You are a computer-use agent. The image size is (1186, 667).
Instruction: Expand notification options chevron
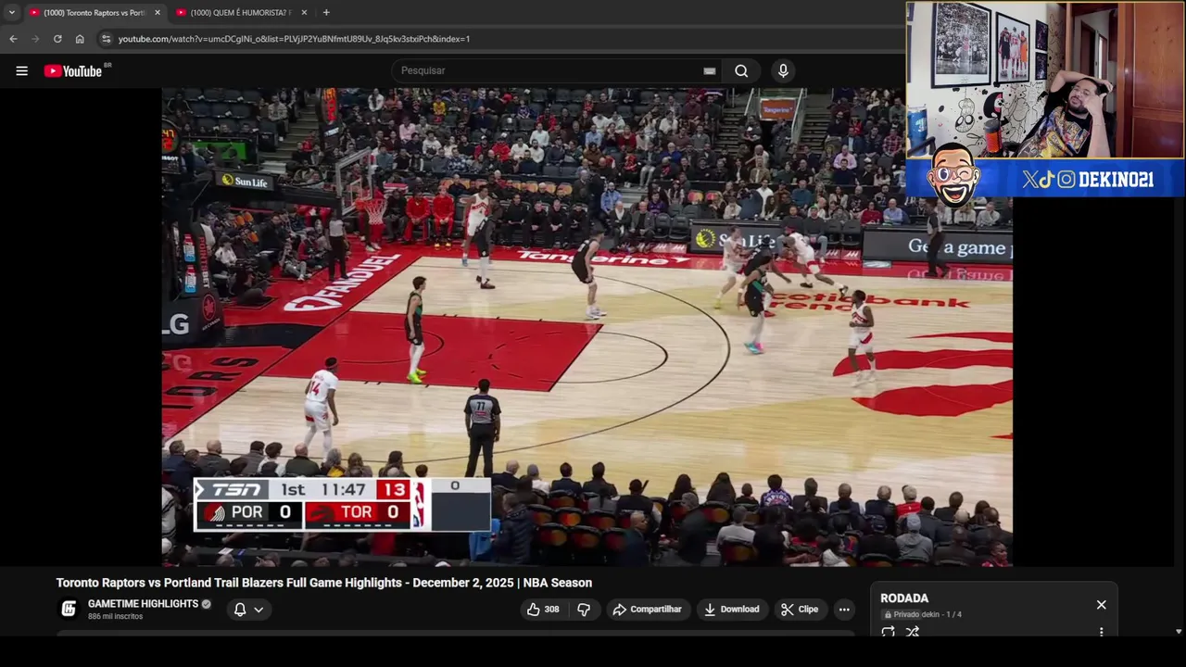pyautogui.click(x=259, y=609)
